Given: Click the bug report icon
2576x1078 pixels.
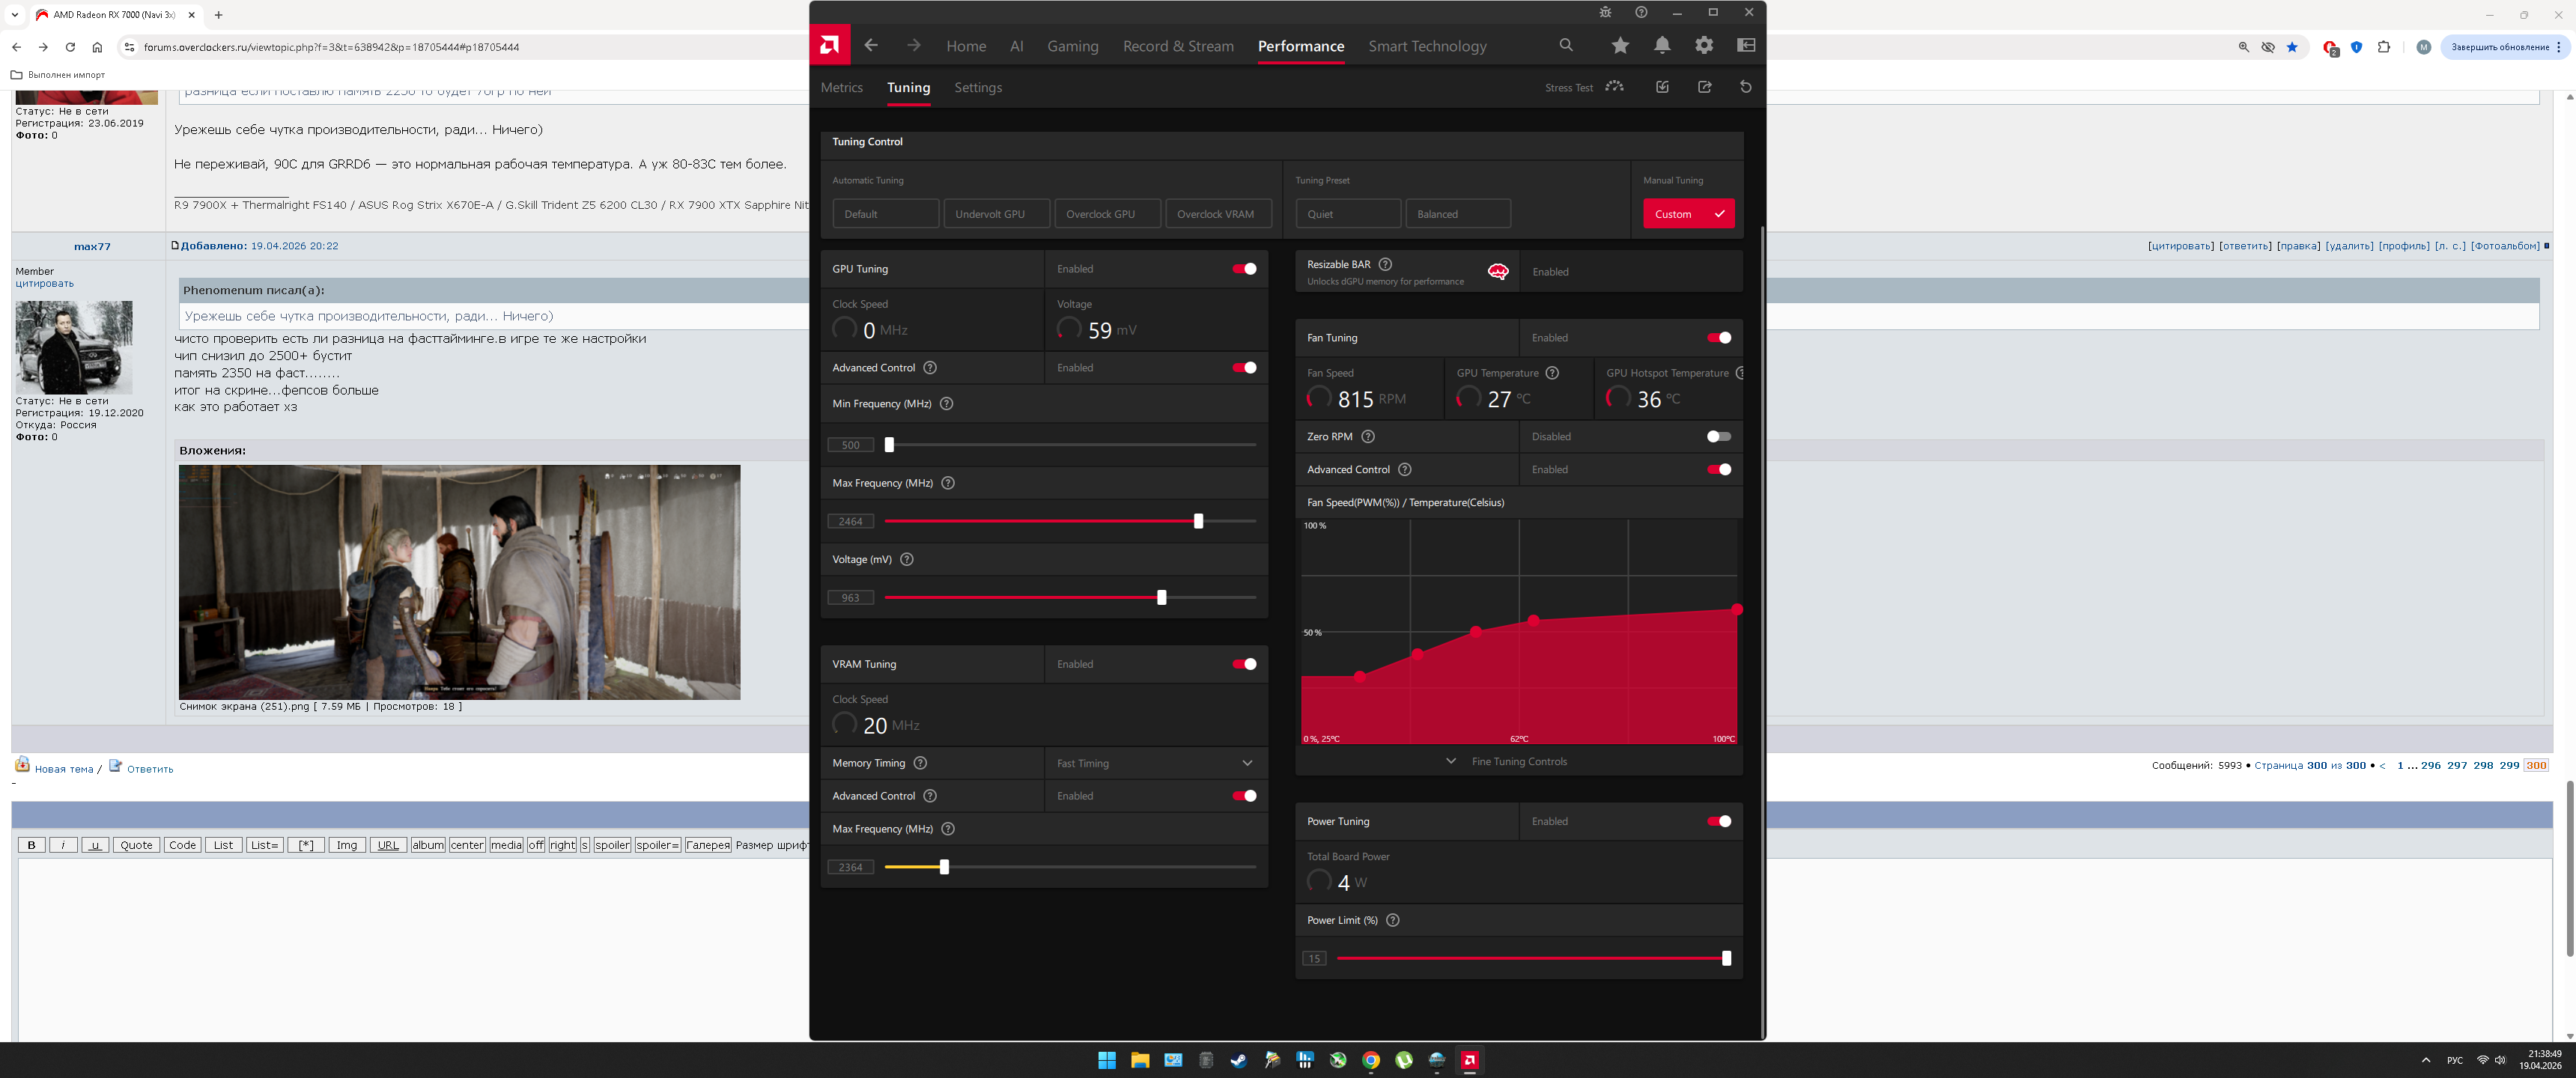Looking at the screenshot, I should pos(1605,12).
